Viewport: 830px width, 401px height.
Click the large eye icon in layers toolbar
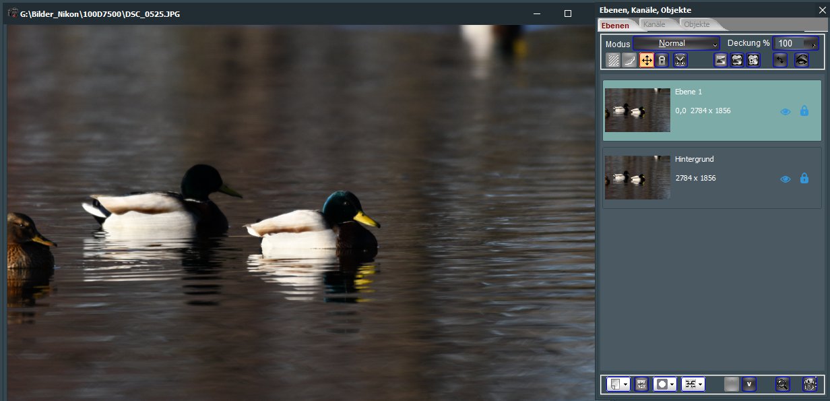tap(802, 60)
